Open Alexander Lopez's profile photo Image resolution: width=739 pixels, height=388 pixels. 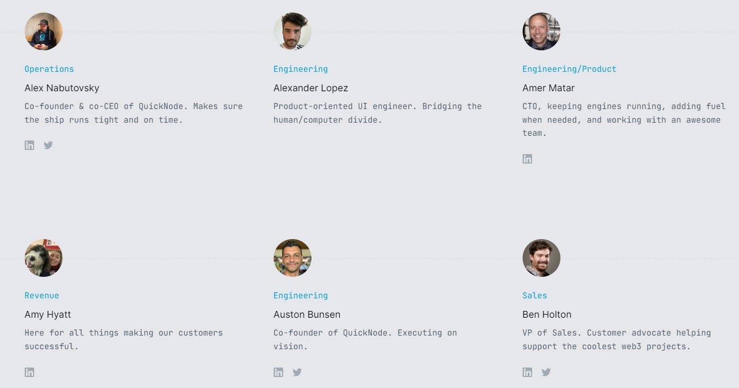pos(293,31)
